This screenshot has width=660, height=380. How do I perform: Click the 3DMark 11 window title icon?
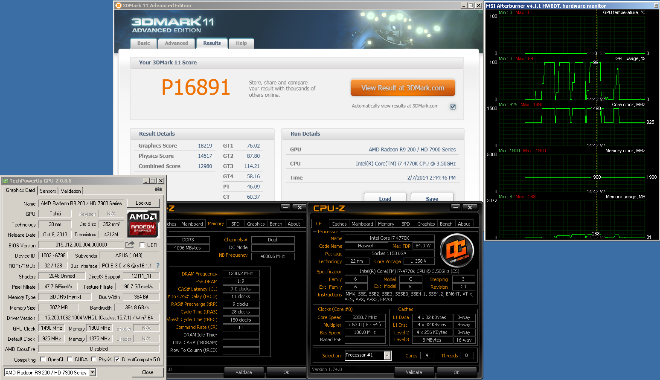coord(119,6)
